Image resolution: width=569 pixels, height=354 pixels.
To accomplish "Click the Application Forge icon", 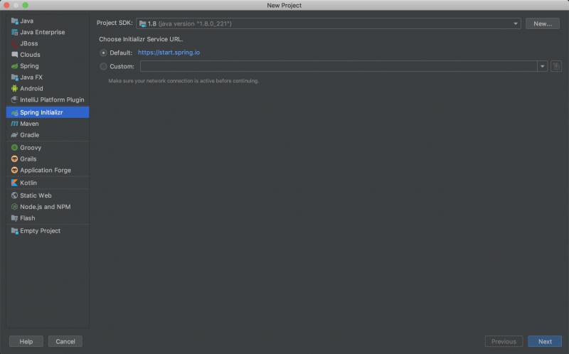I will [14, 170].
